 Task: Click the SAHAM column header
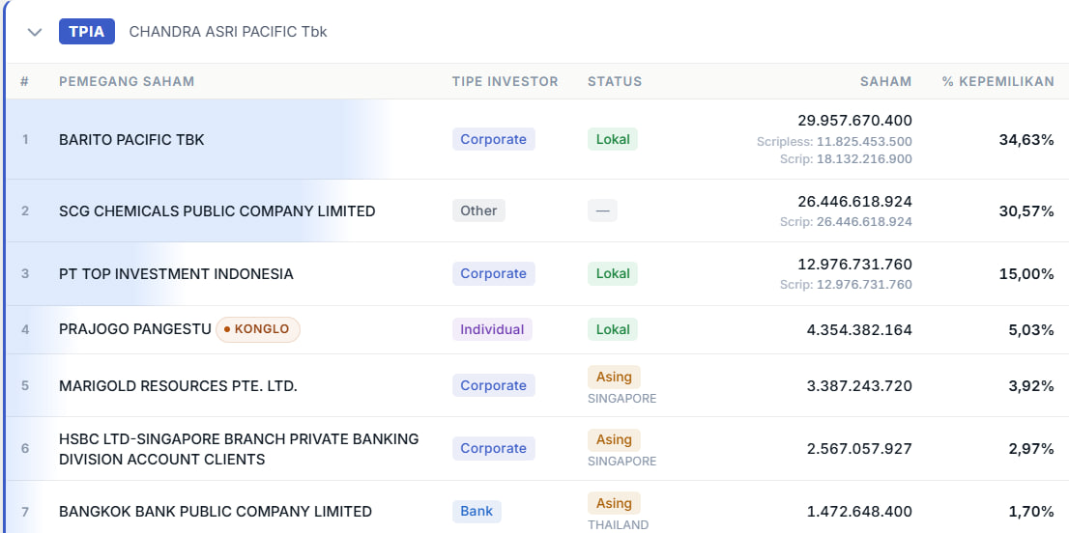coord(885,81)
